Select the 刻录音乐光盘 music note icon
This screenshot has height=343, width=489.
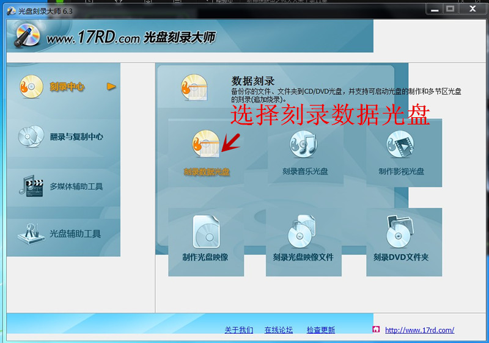303,144
